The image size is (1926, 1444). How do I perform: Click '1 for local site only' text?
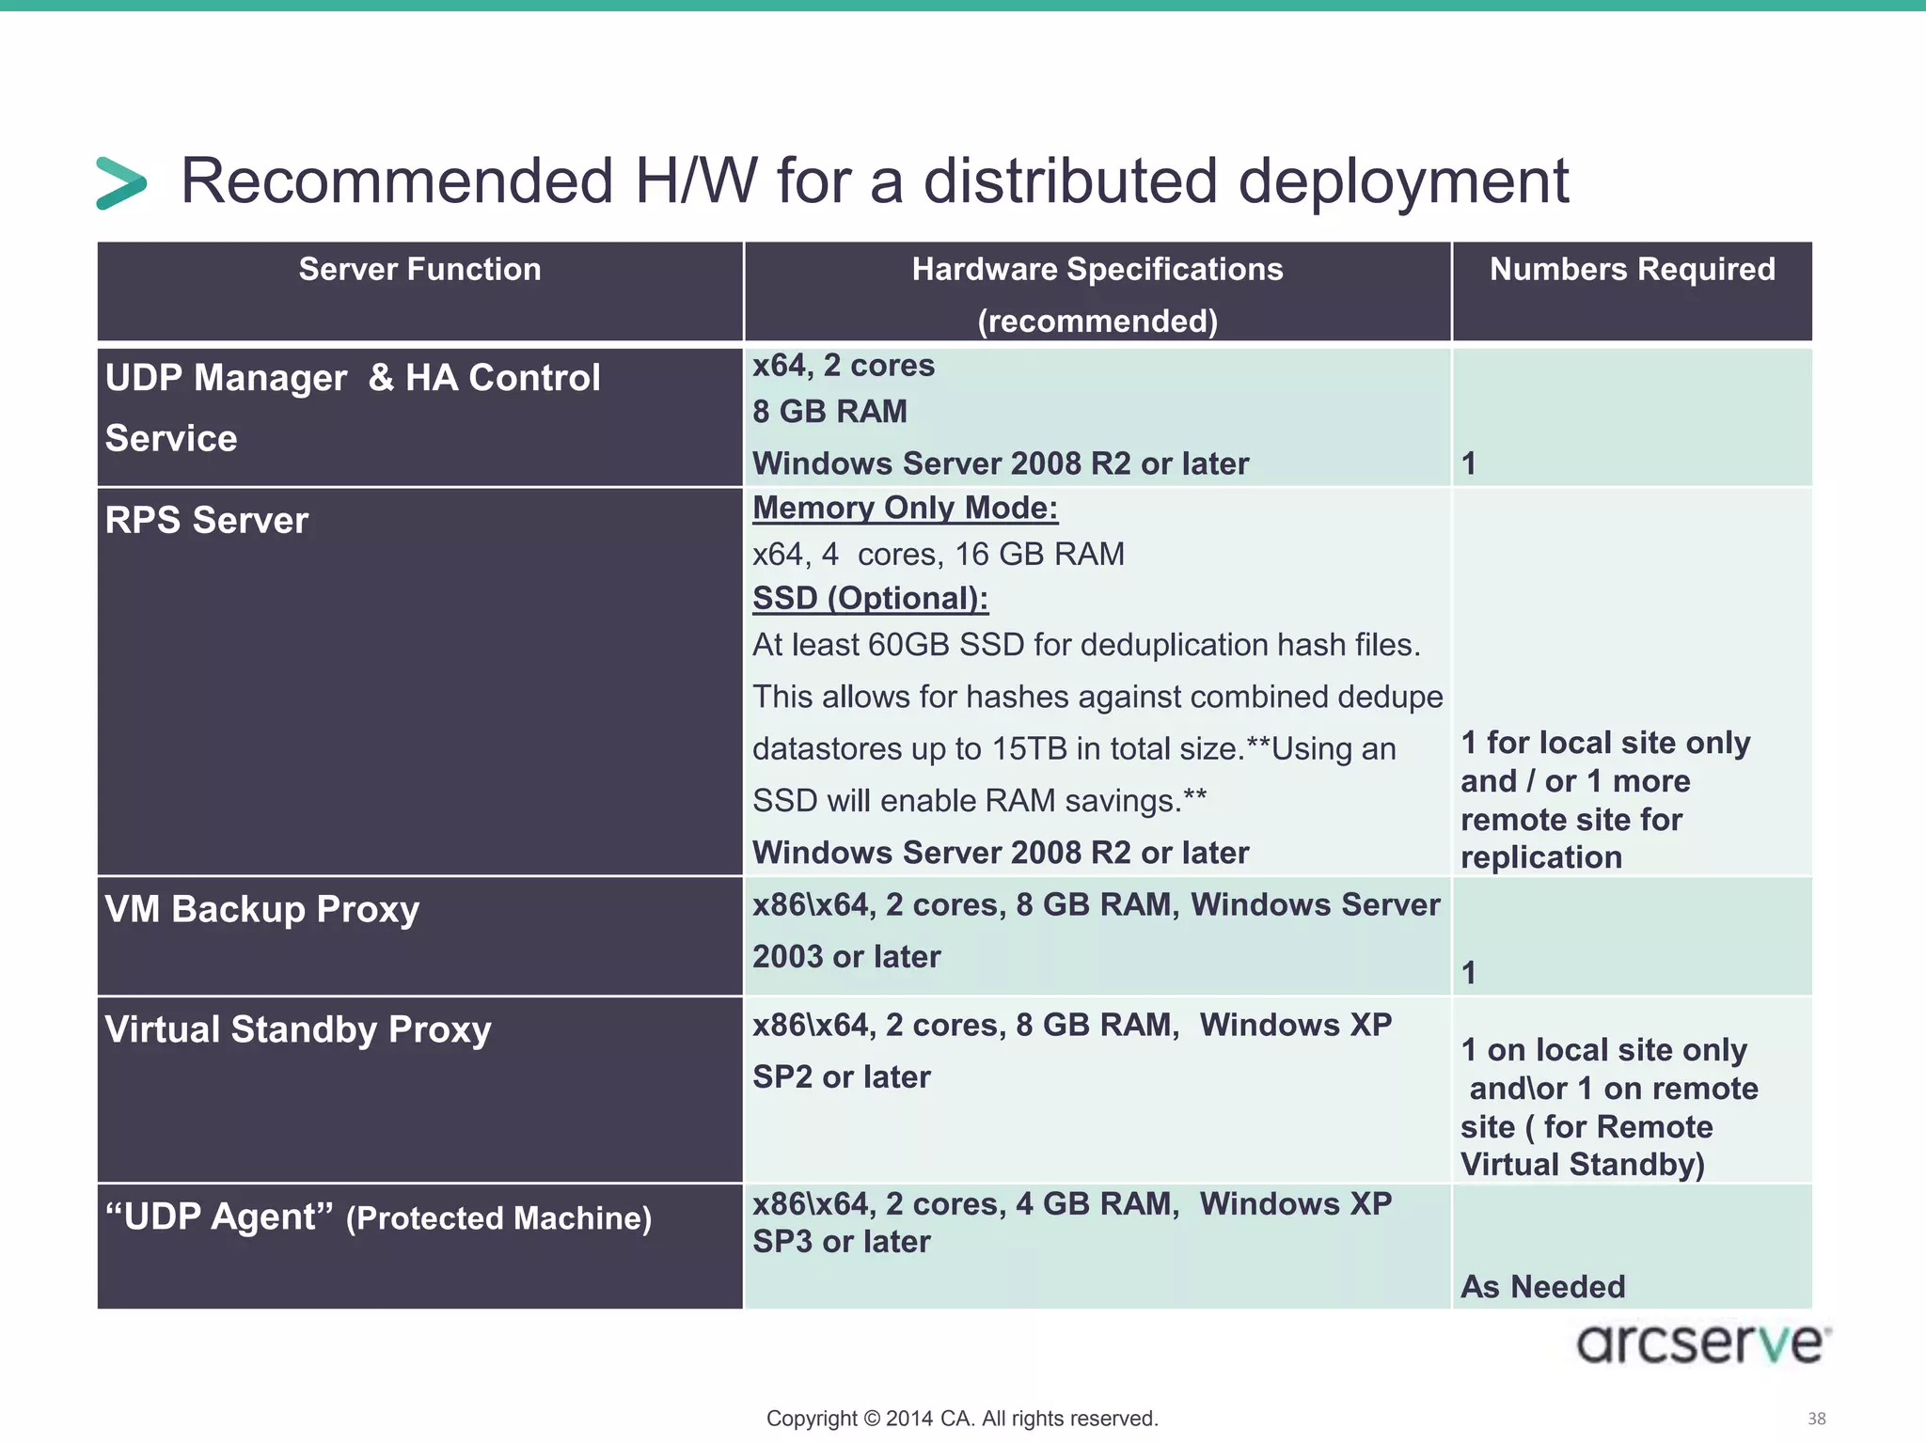(x=1605, y=743)
